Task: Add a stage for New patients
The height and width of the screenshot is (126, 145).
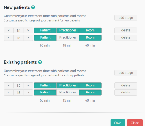Action: click(126, 18)
